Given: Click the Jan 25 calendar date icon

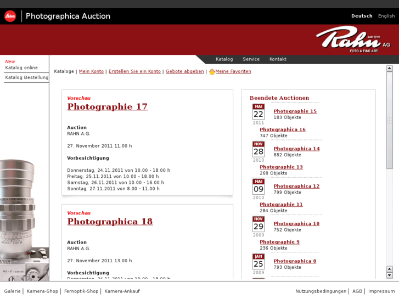Looking at the screenshot, I should click(258, 262).
